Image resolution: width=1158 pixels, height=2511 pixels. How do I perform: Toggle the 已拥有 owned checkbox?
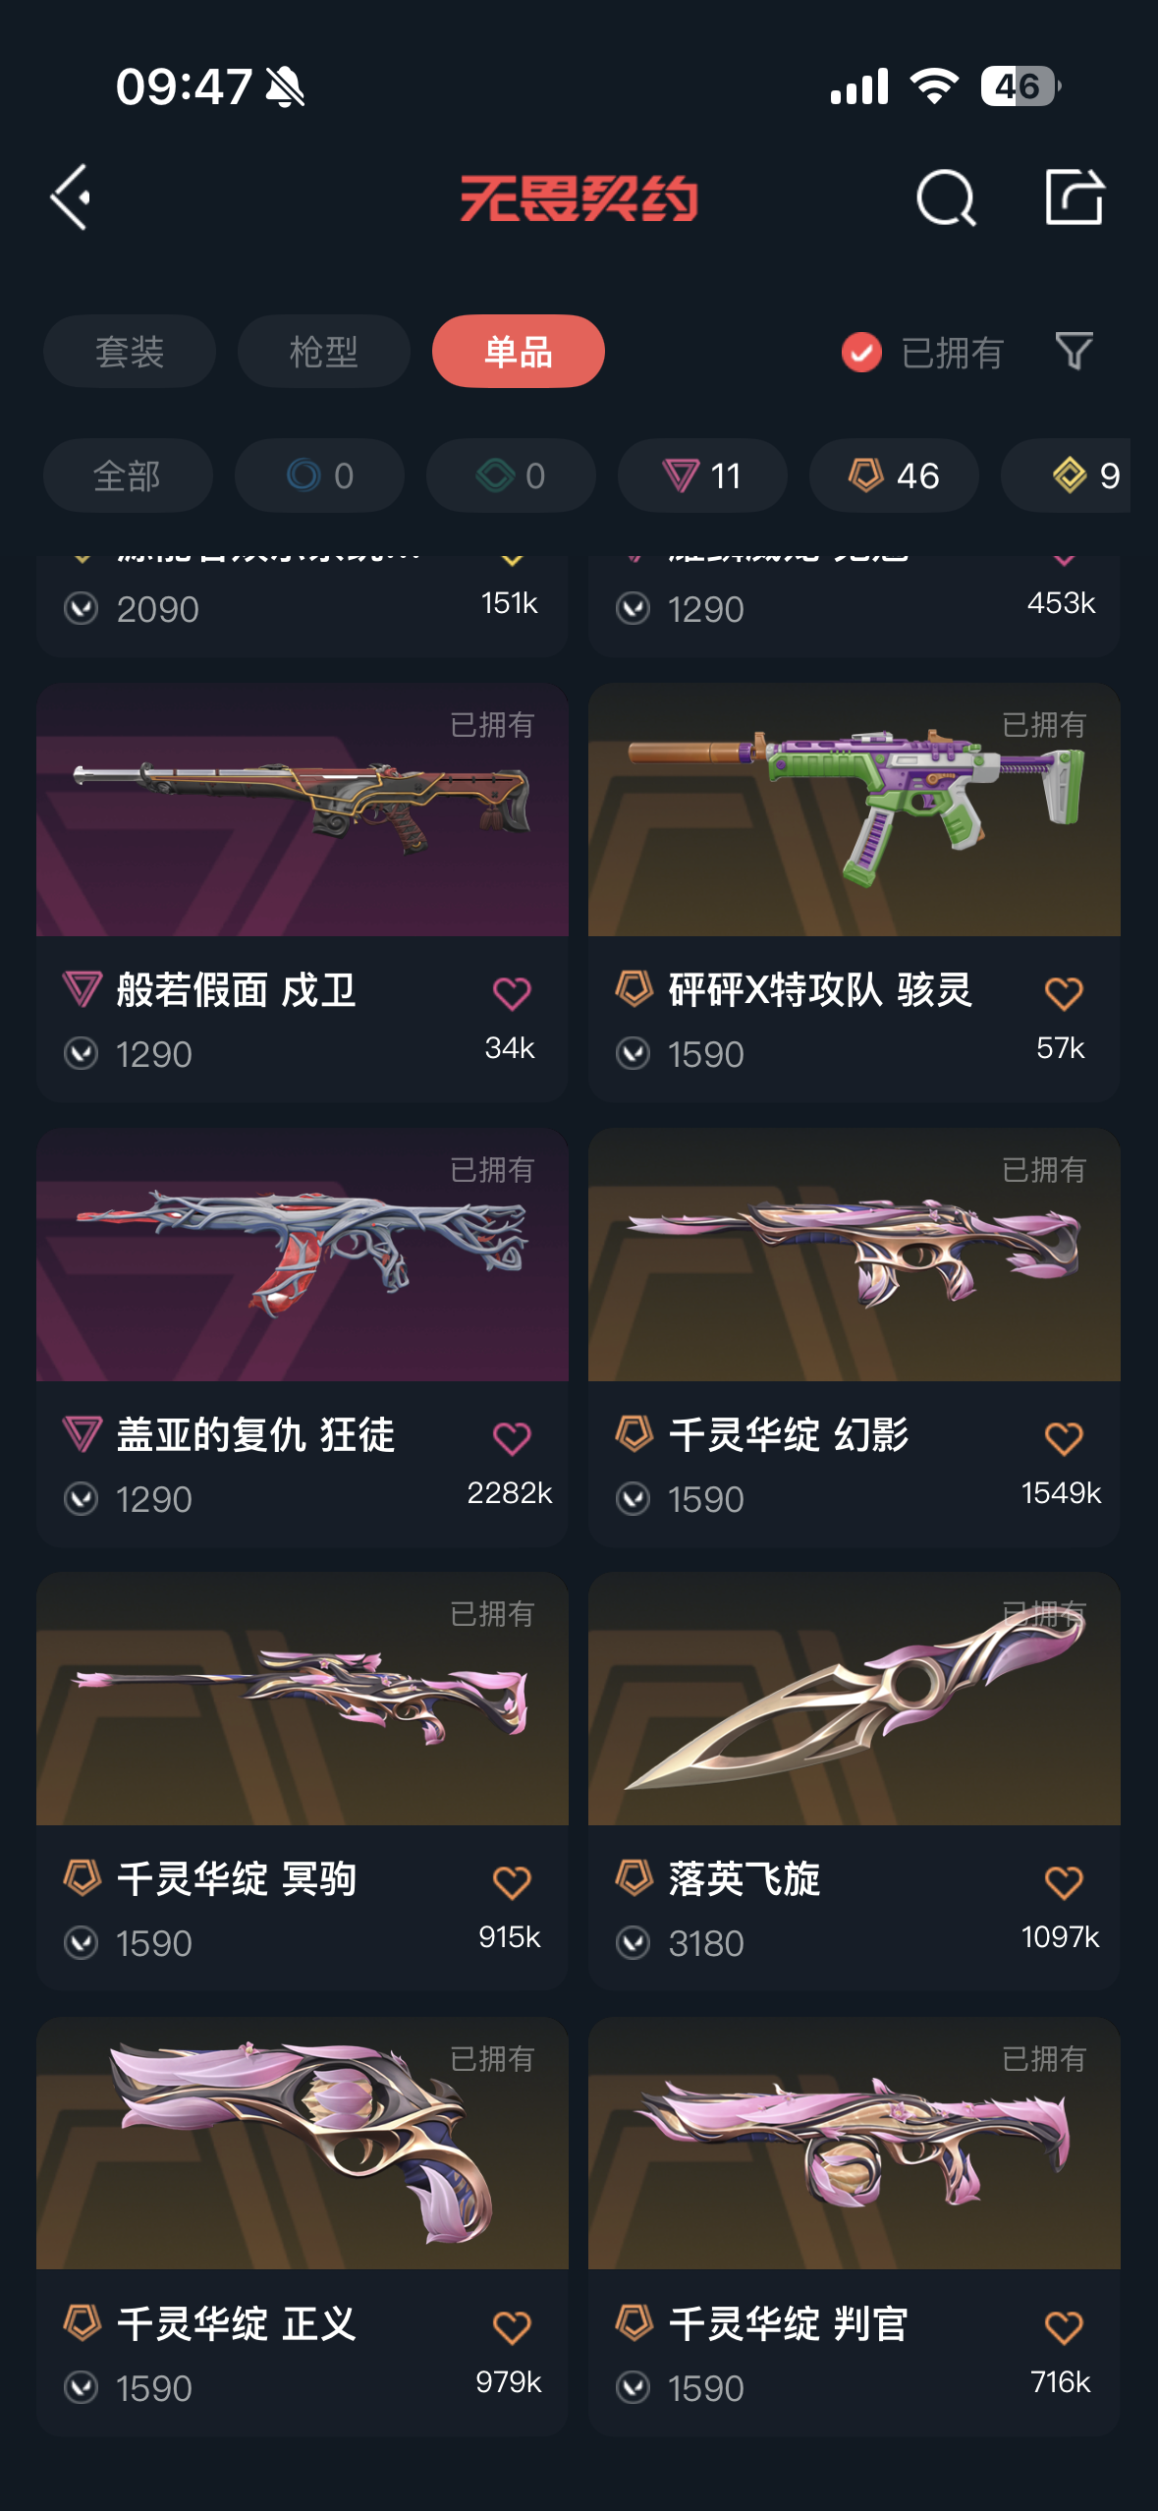861,352
